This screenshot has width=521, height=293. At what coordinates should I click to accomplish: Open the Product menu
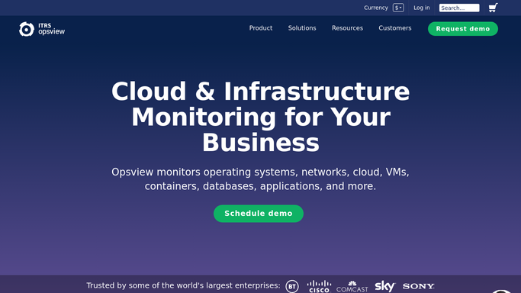pos(261,28)
